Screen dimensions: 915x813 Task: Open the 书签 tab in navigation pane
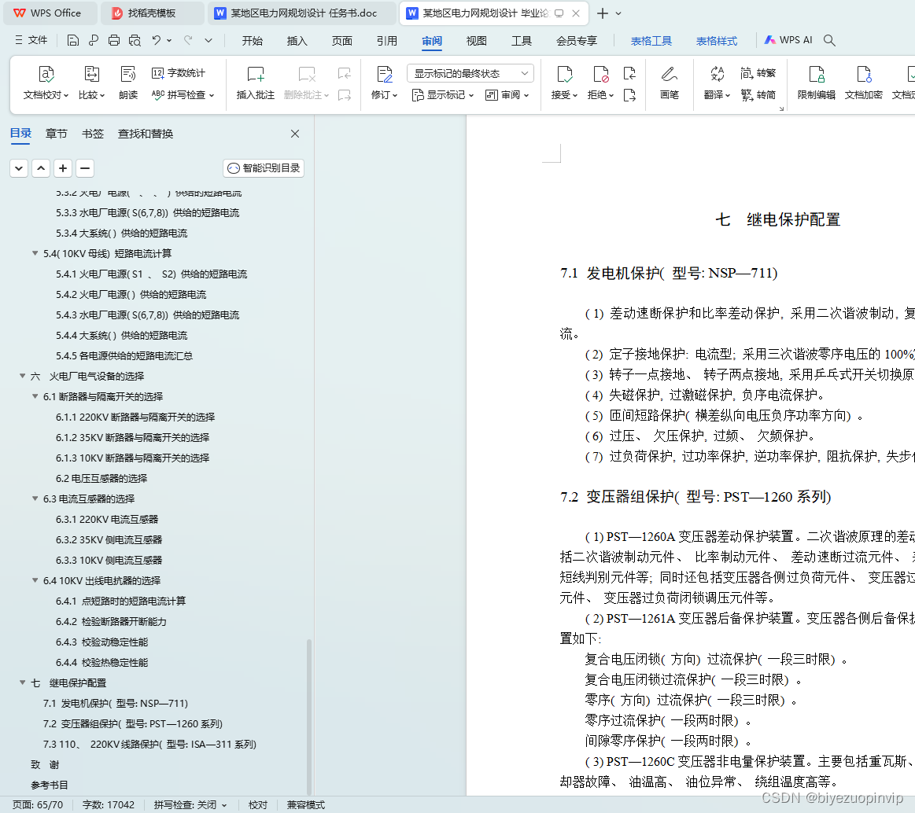pos(93,134)
